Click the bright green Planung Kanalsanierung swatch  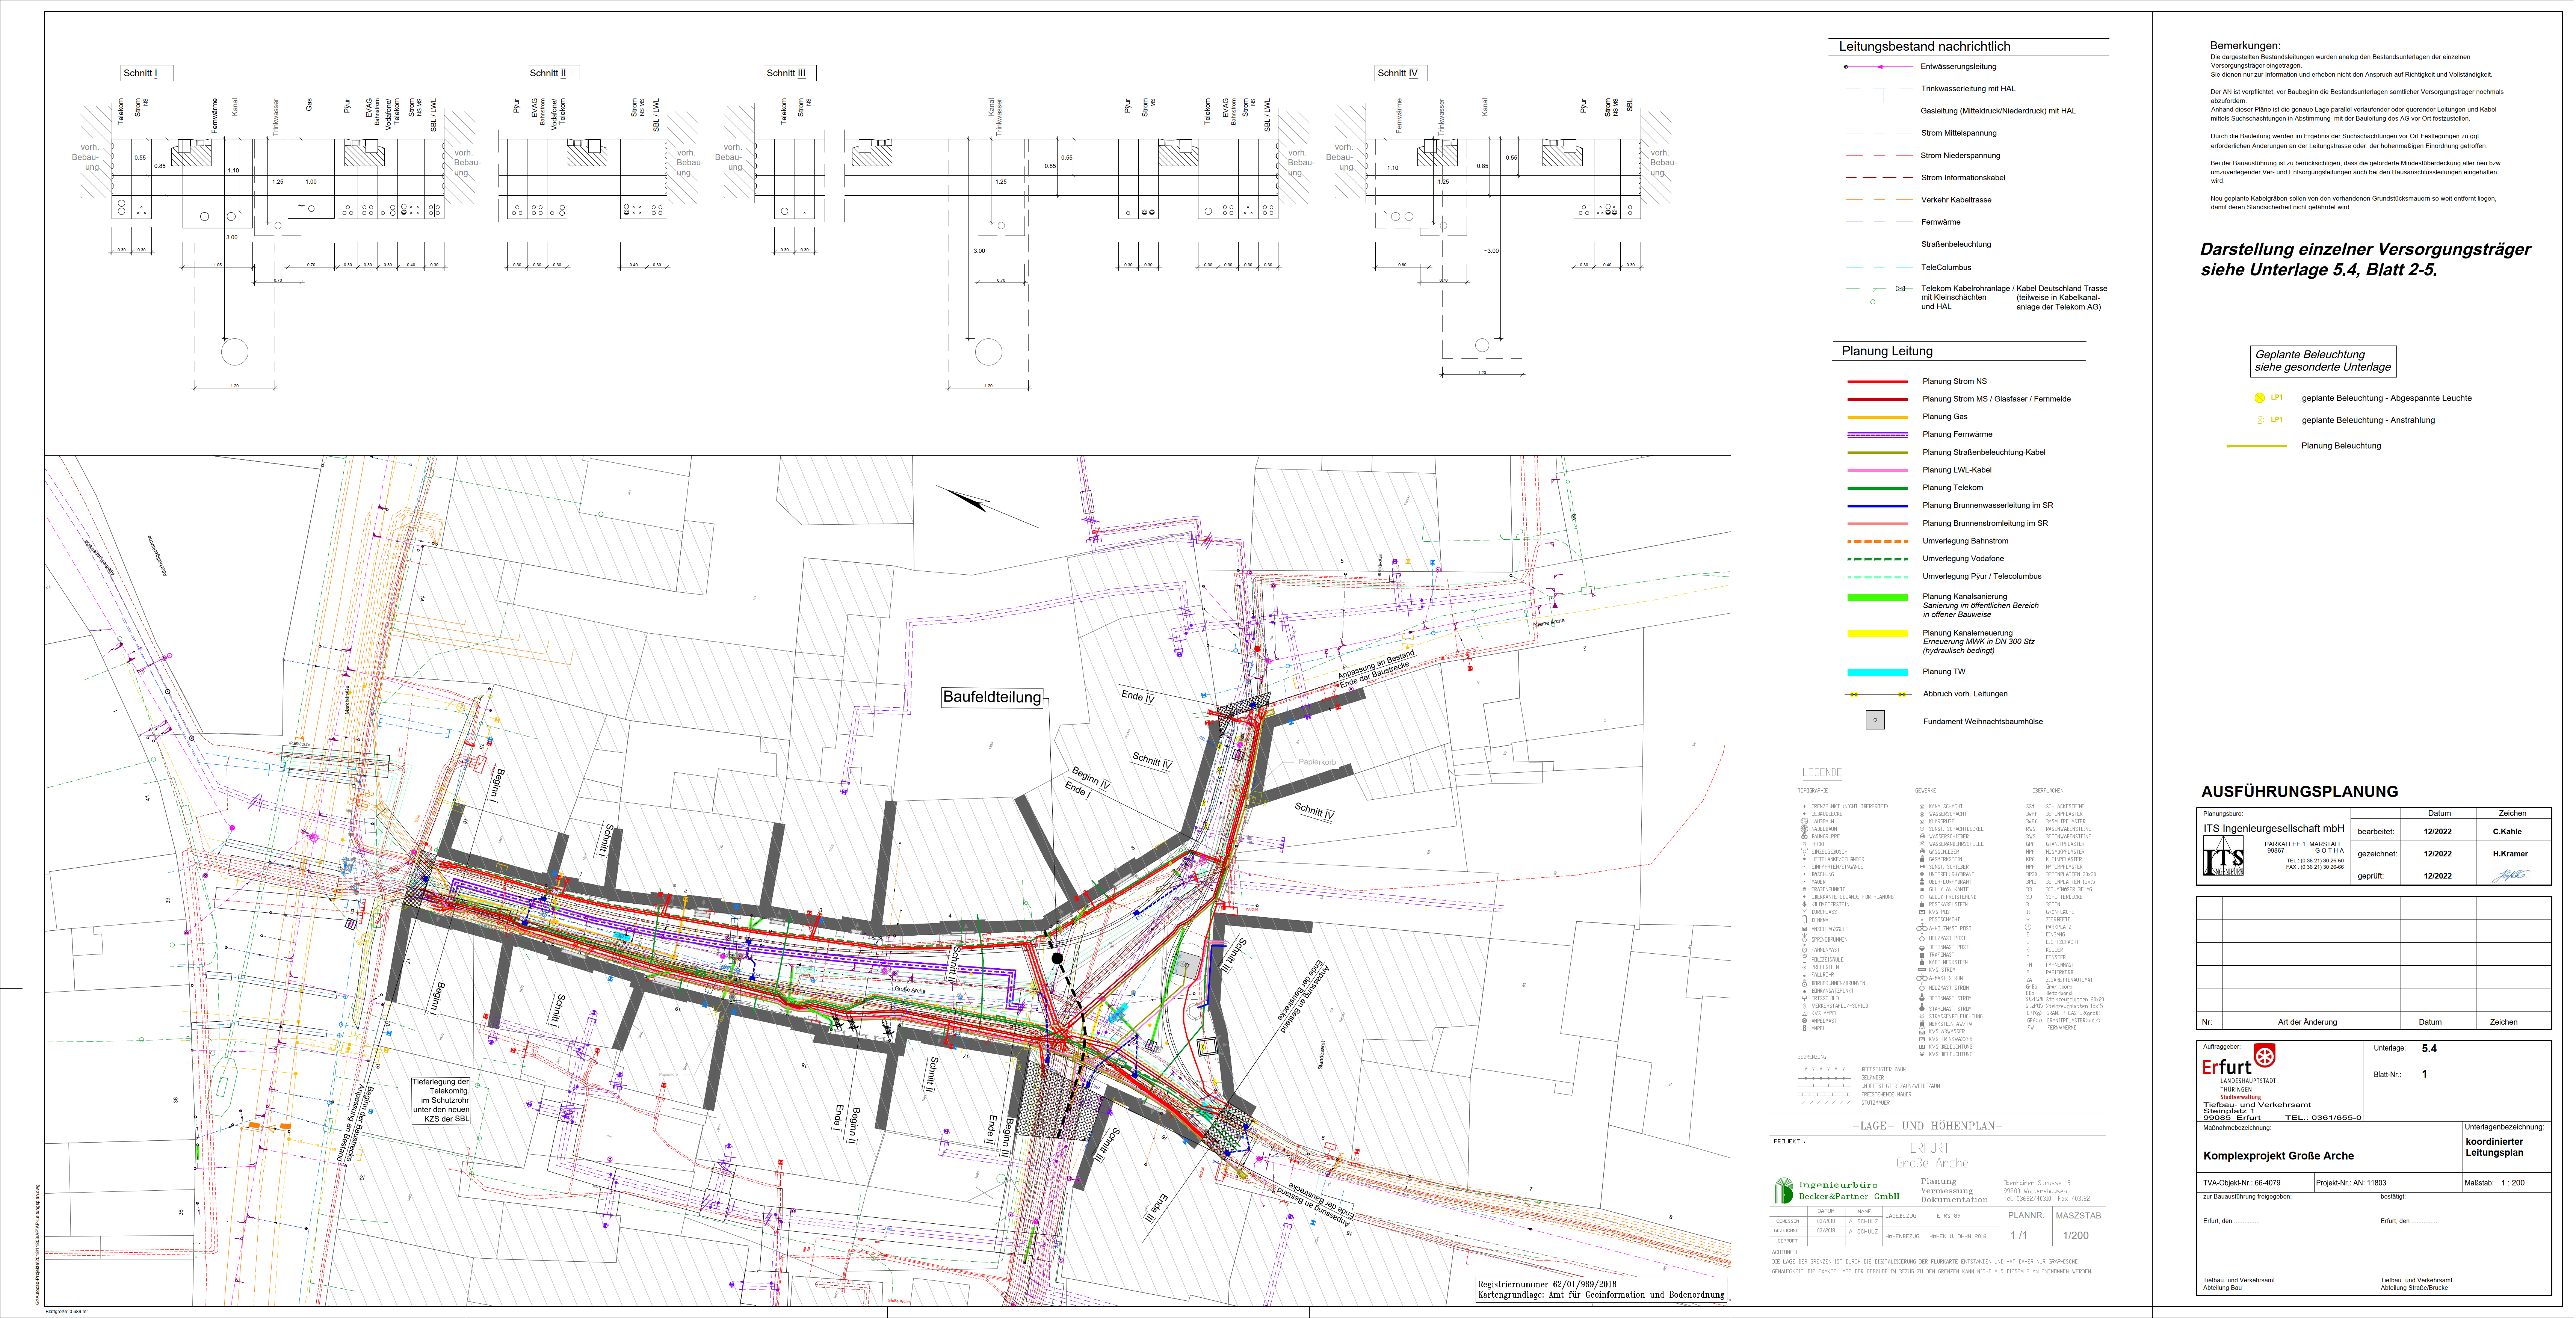1877,597
